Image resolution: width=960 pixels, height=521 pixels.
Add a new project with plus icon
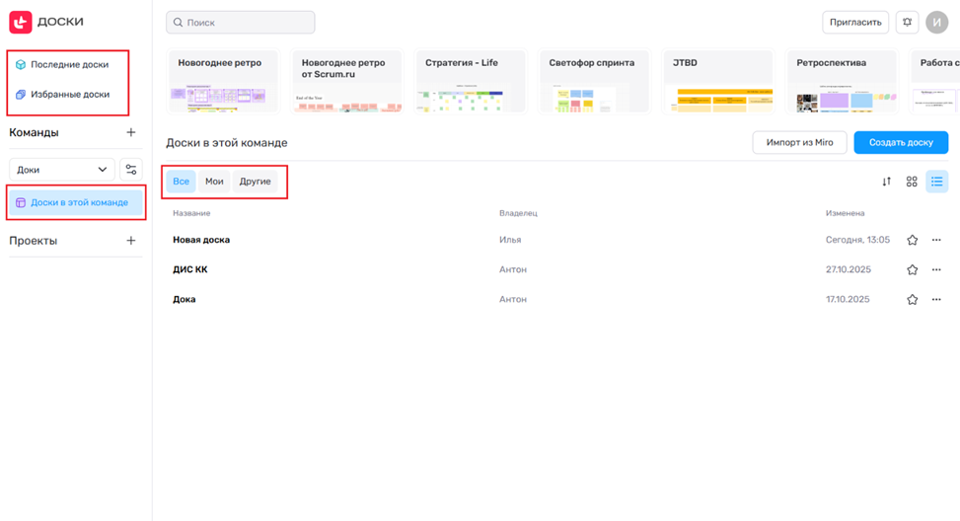(131, 241)
